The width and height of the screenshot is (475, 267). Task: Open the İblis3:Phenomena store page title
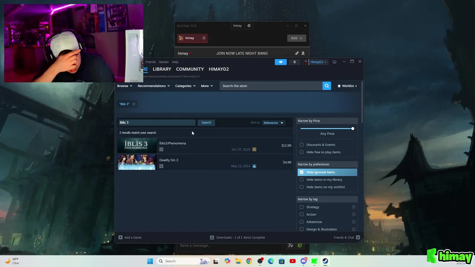click(x=173, y=143)
